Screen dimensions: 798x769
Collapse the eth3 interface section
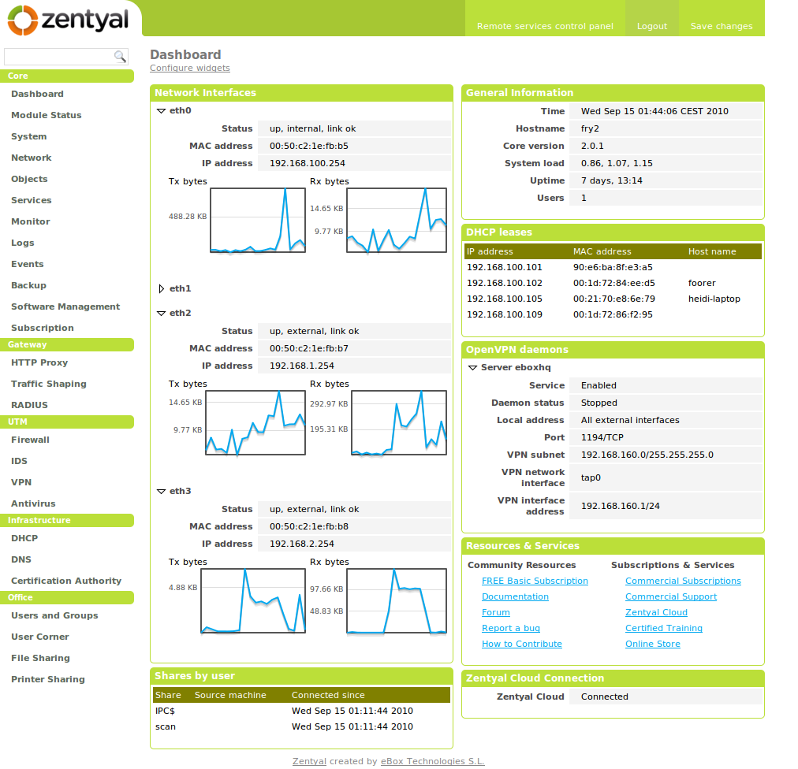point(161,492)
